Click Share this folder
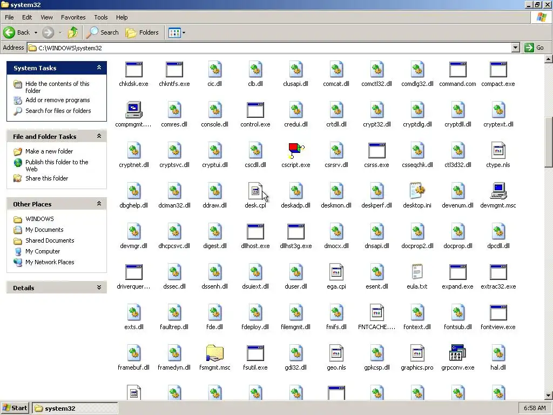The height and width of the screenshot is (415, 553). coord(46,178)
